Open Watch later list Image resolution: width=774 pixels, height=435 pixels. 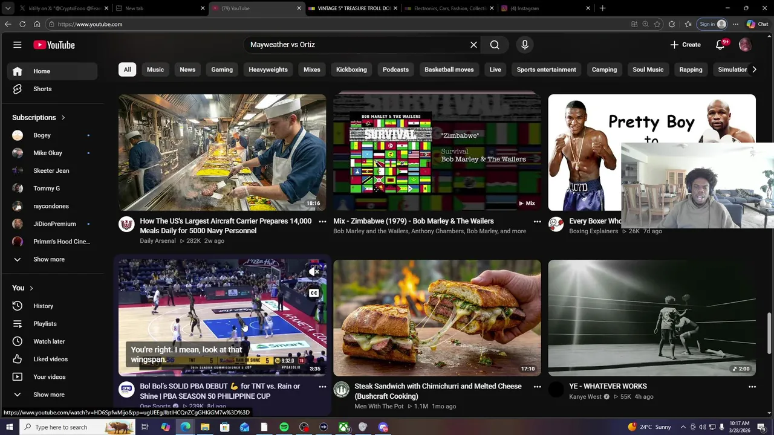[x=52, y=341]
